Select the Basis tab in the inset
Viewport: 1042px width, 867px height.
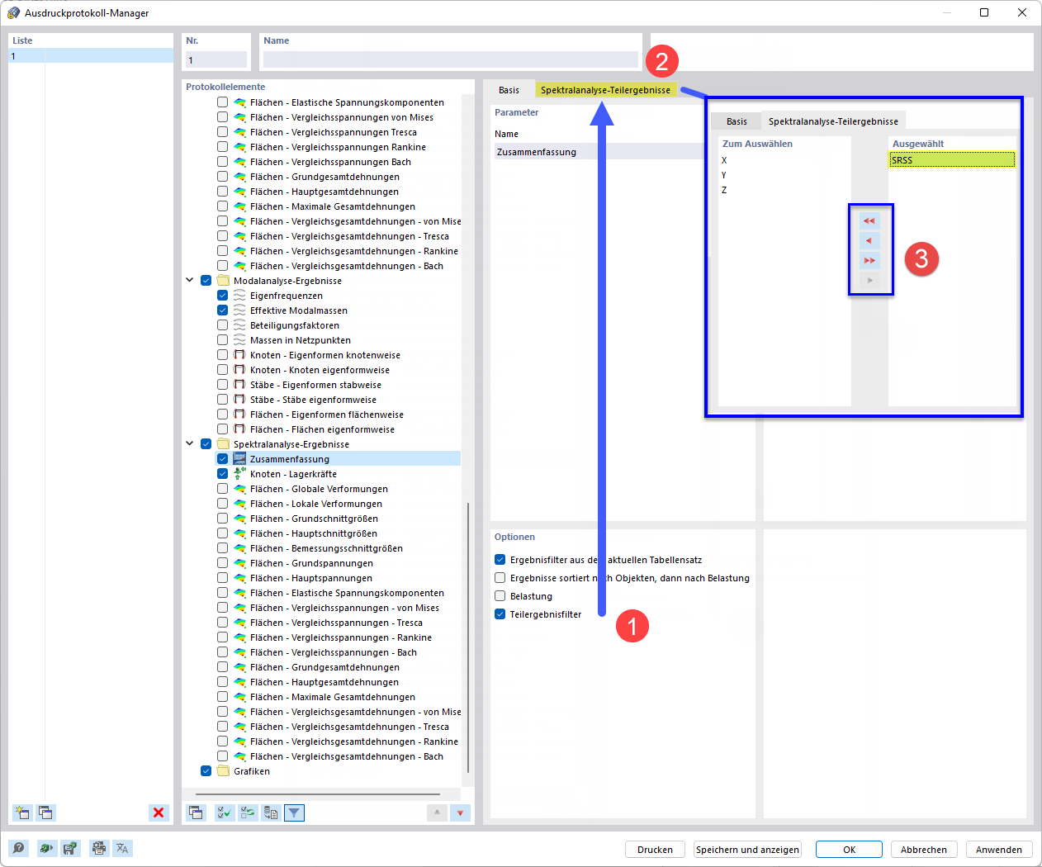[x=737, y=121]
